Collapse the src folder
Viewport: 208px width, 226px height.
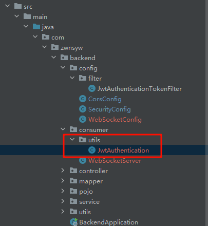[8, 6]
